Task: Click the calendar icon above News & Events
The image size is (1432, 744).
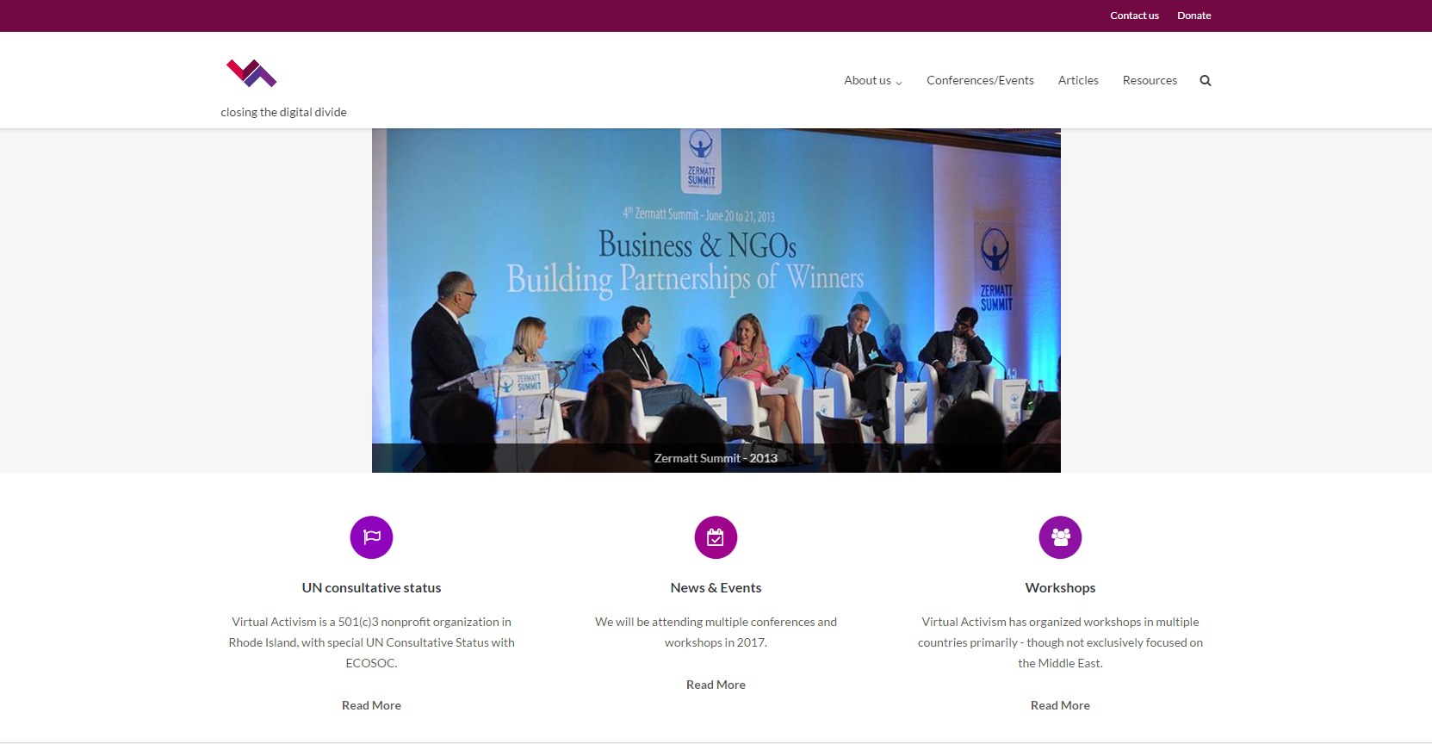Action: pyautogui.click(x=716, y=537)
